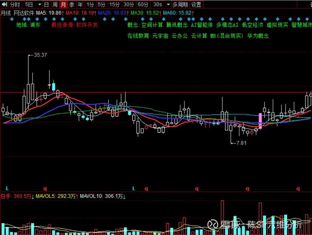Open the 设置 settings button
The image size is (312, 235).
(196, 4)
